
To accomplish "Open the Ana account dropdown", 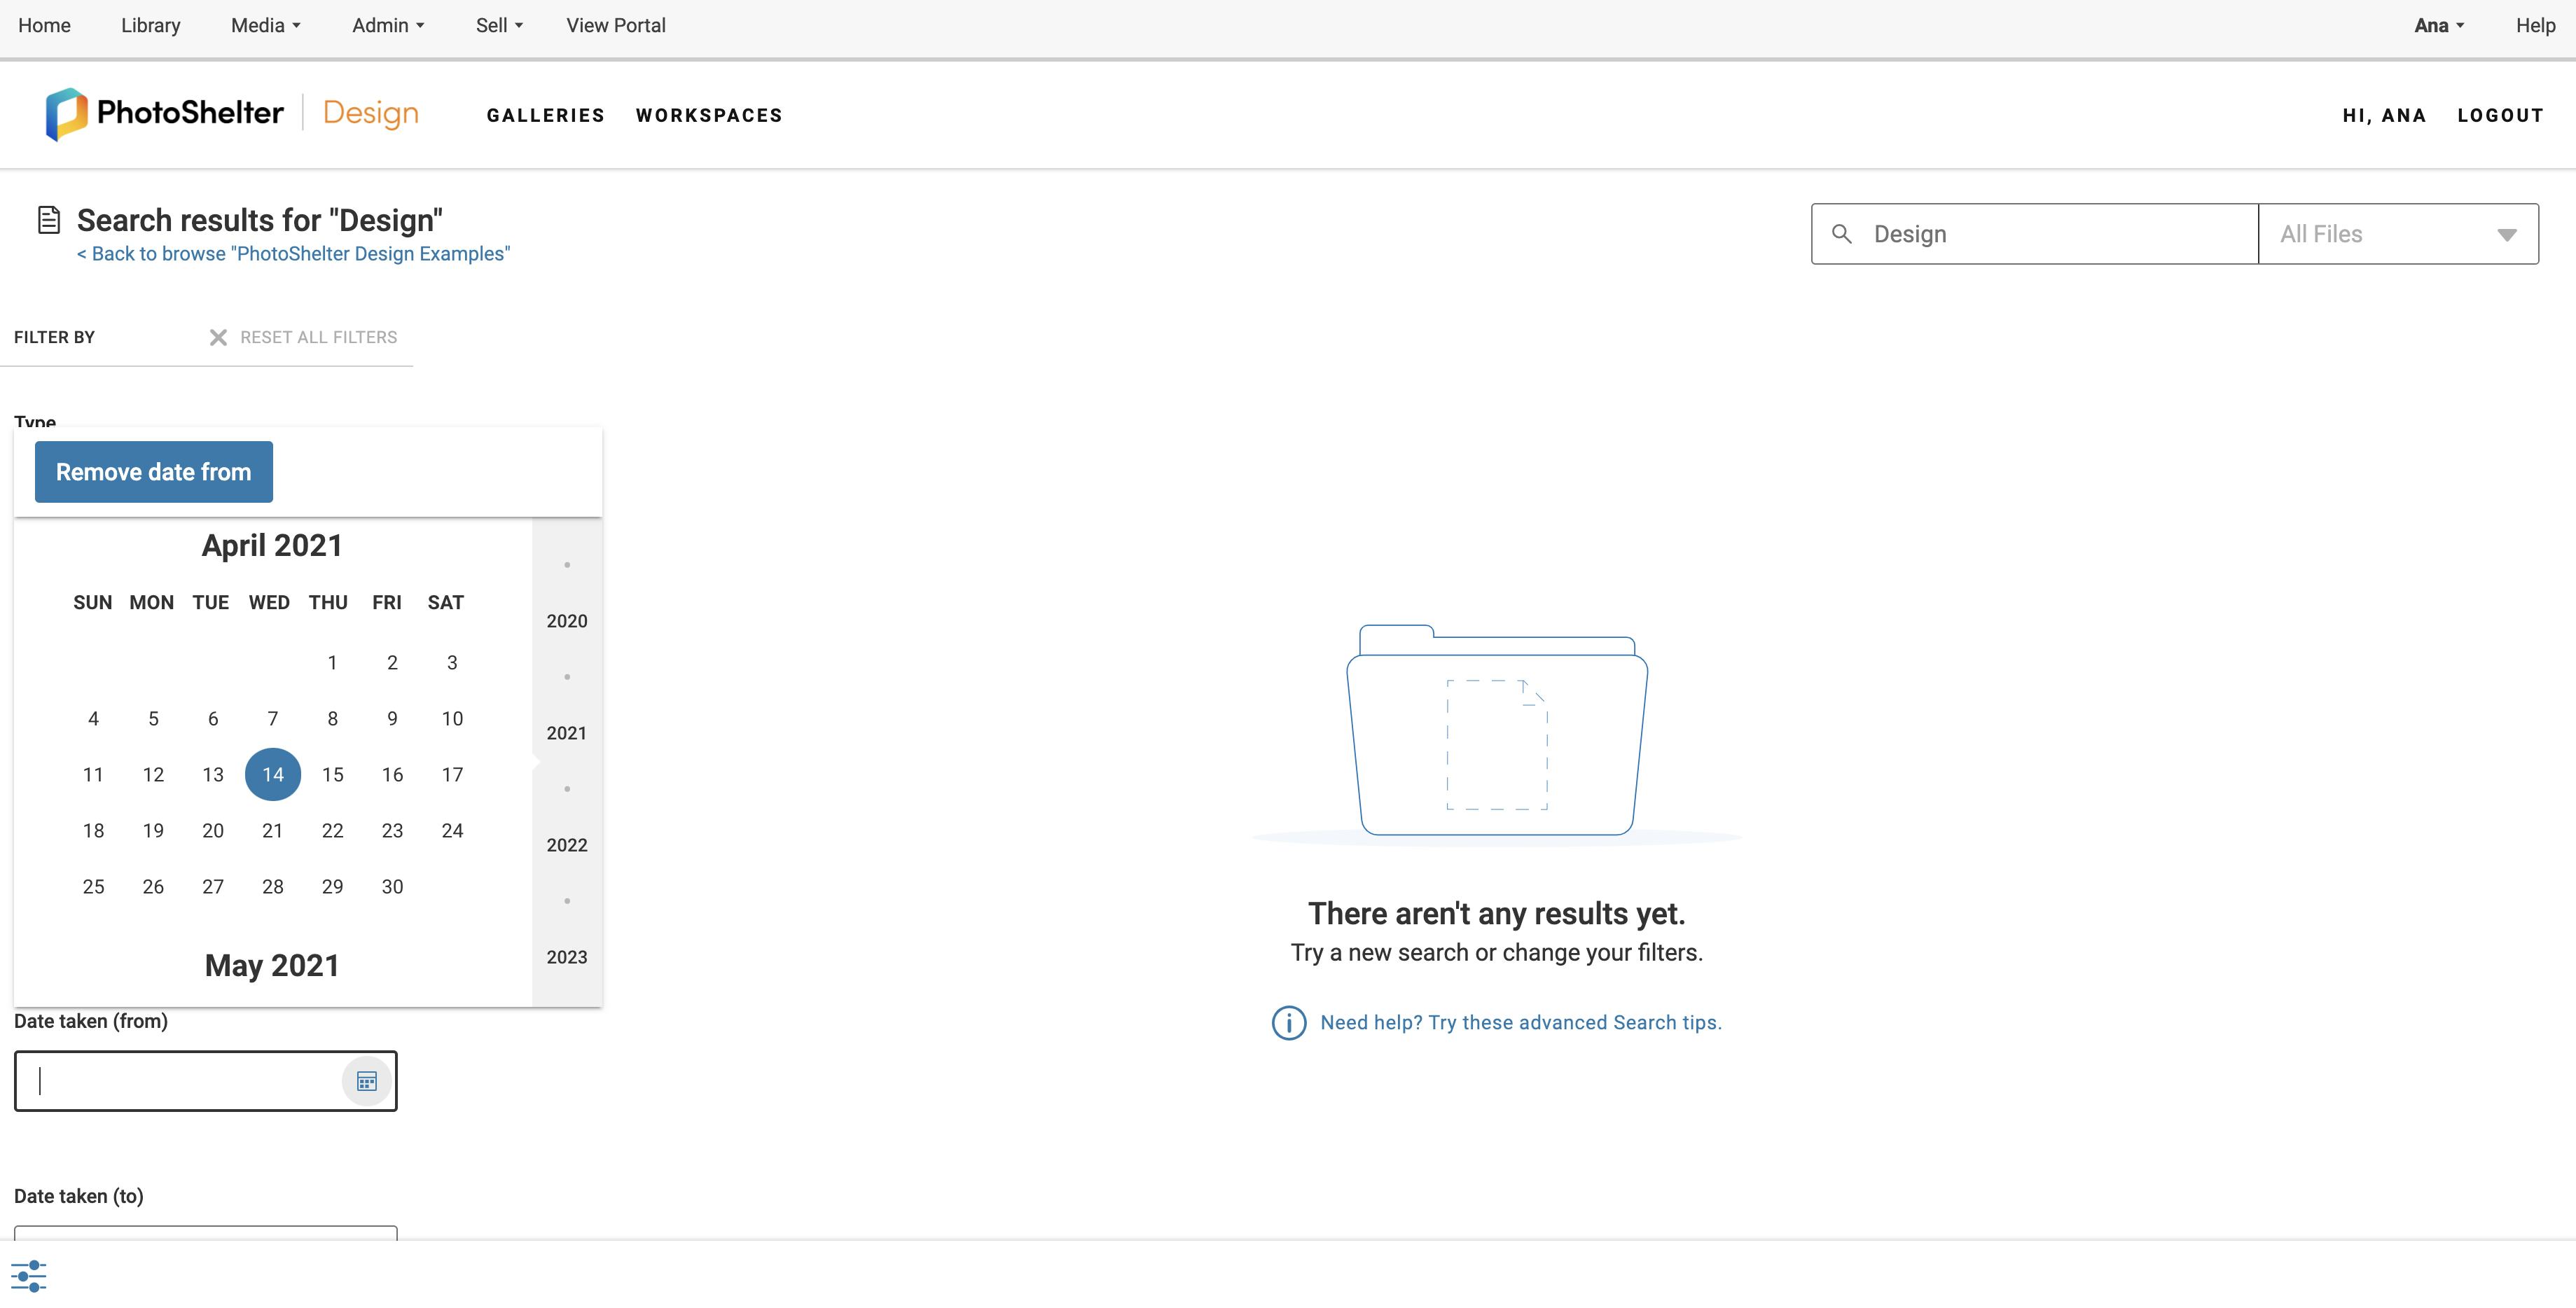I will point(2438,26).
